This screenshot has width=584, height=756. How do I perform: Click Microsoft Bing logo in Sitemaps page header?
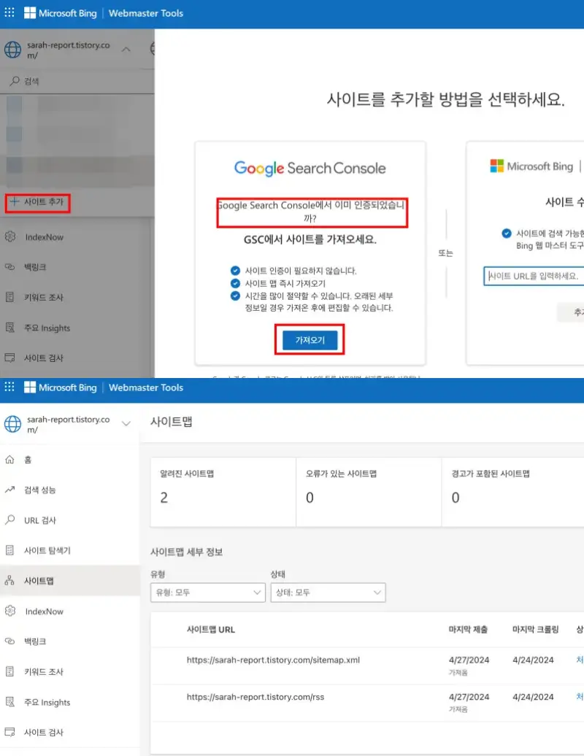(61, 387)
